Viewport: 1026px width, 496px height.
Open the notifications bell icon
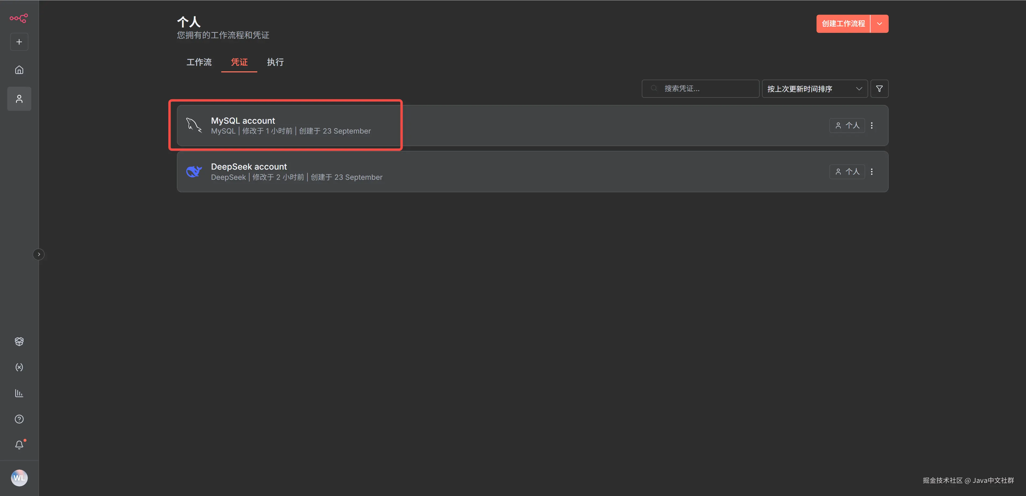(19, 445)
